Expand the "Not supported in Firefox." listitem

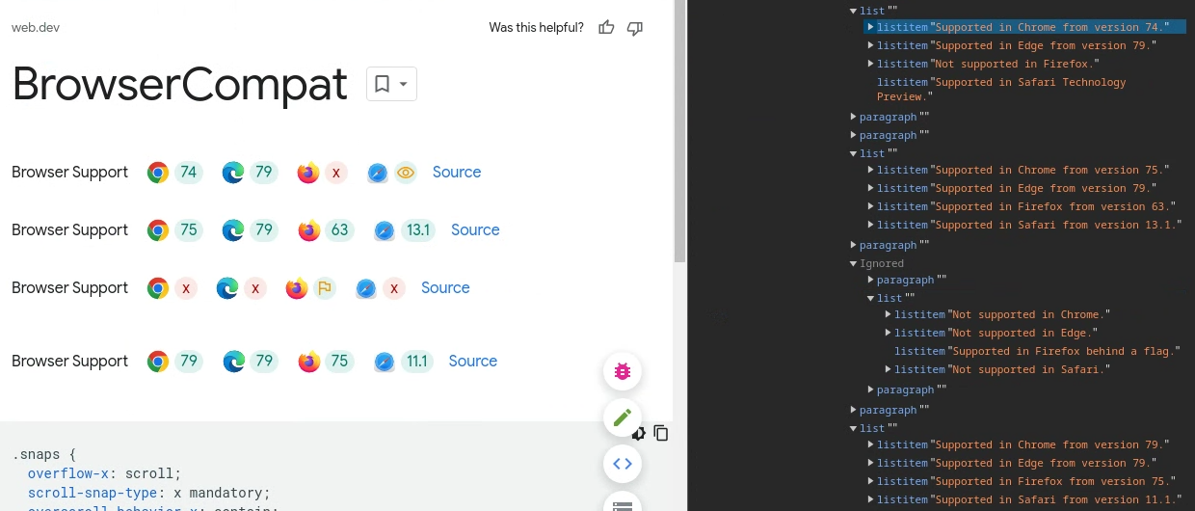point(870,64)
